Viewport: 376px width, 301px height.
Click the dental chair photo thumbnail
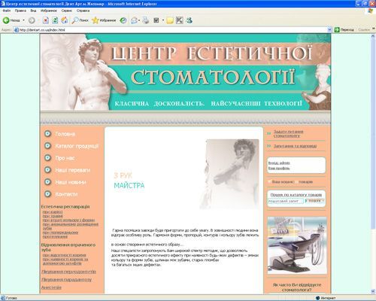coord(297,245)
